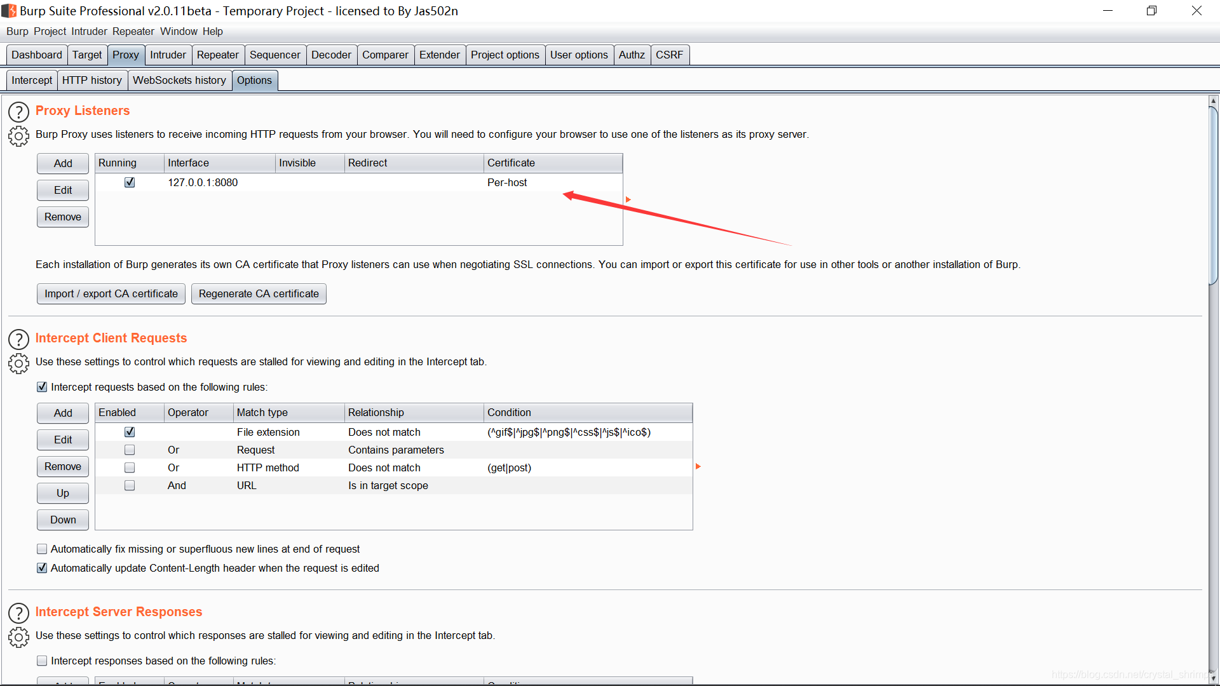The height and width of the screenshot is (686, 1220).
Task: Toggle Running checkbox for 127.0.0.1:8080 listener
Action: (x=130, y=182)
